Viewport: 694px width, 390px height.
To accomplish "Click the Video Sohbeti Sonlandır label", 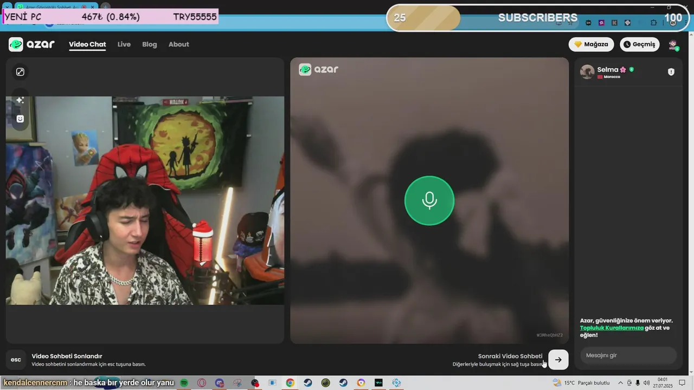I will (x=67, y=356).
